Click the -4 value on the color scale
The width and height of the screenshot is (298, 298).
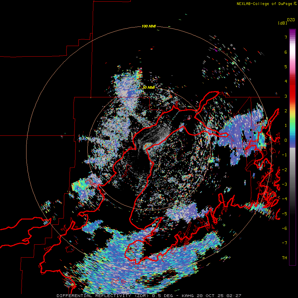click(x=284, y=199)
